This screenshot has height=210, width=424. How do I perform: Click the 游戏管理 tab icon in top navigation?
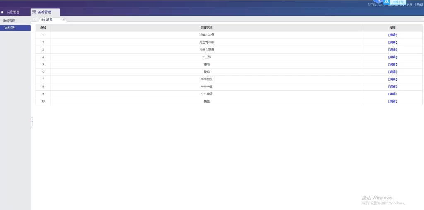(34, 12)
